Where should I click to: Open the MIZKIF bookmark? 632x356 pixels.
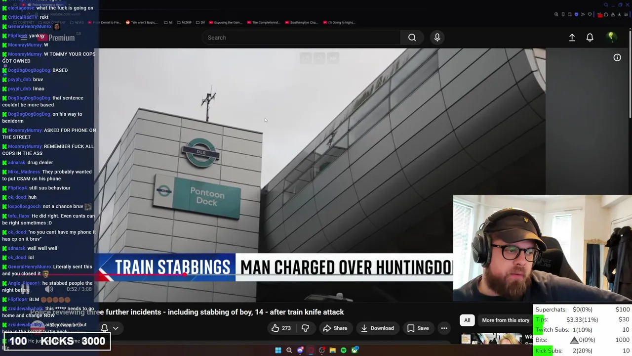pos(184,22)
